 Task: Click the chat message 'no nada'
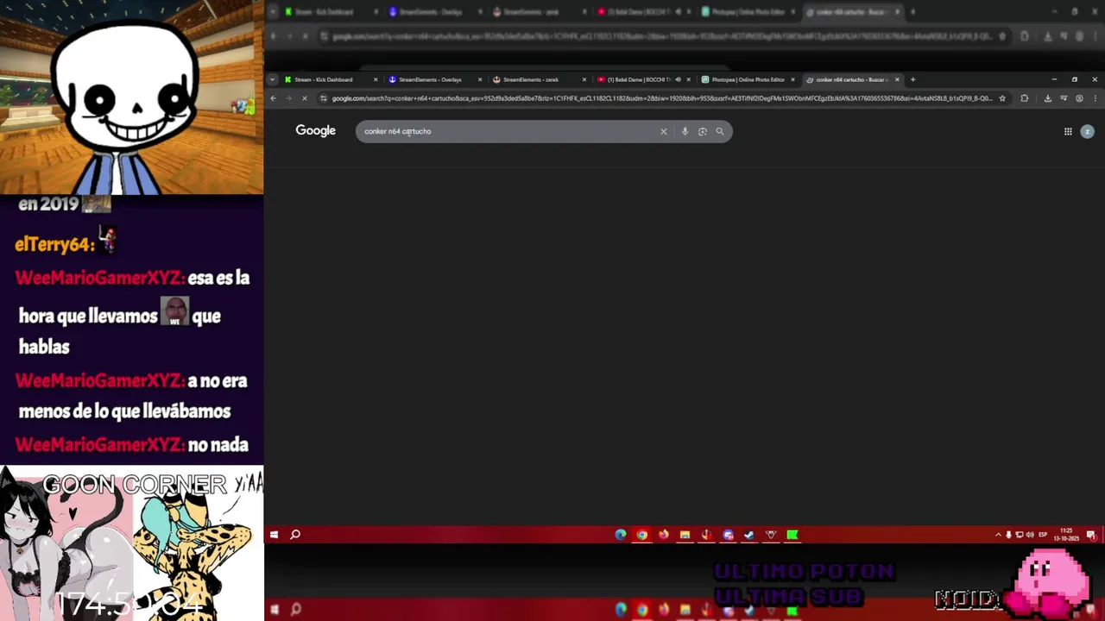pos(218,445)
